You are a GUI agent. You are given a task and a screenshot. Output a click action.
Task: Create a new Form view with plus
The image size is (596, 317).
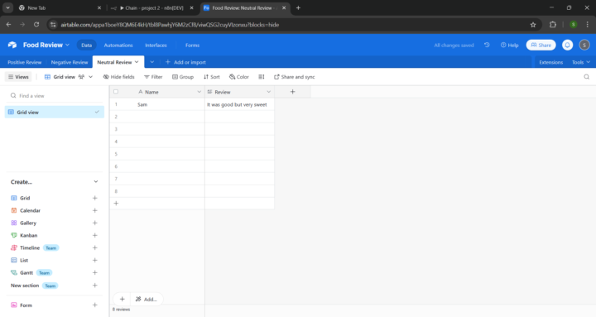(x=95, y=305)
